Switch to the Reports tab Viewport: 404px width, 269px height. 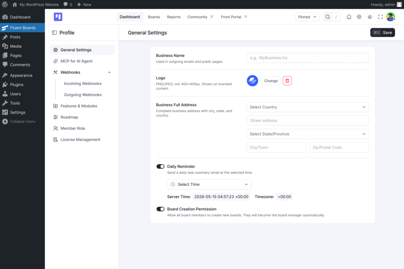click(x=174, y=17)
